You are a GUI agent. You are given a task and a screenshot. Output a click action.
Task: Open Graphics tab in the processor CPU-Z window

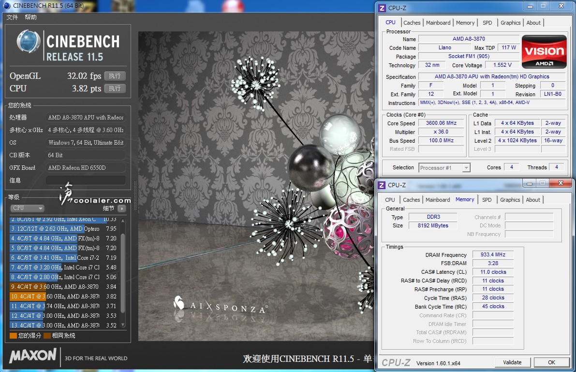(x=510, y=23)
